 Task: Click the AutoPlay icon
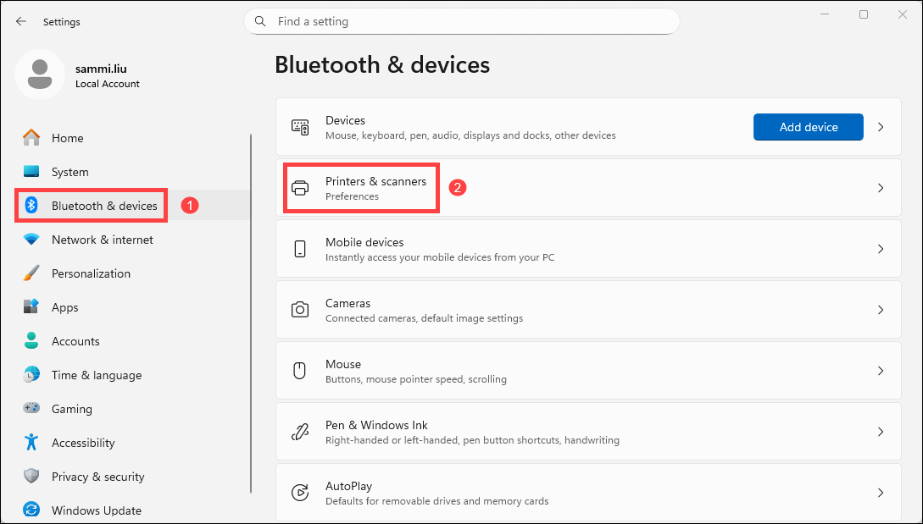tap(300, 493)
